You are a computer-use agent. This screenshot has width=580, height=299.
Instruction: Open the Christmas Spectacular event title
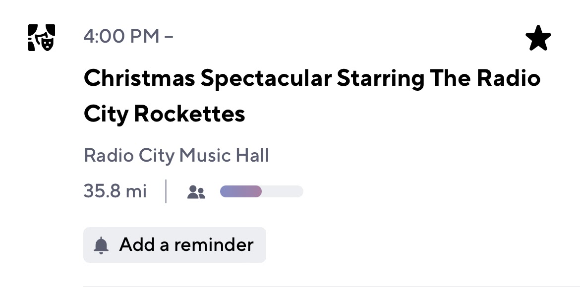[312, 96]
